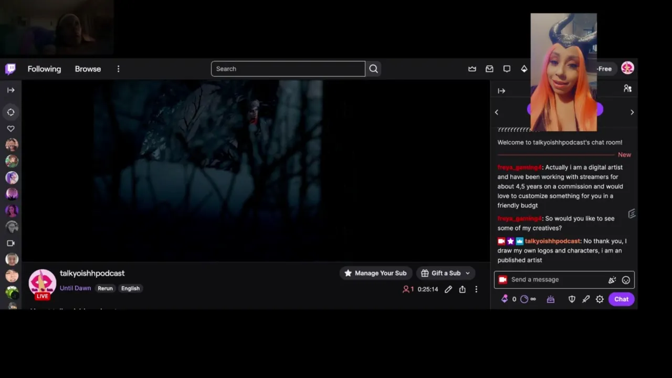Click the Manage Your Sub button
672x378 pixels.
pos(375,273)
